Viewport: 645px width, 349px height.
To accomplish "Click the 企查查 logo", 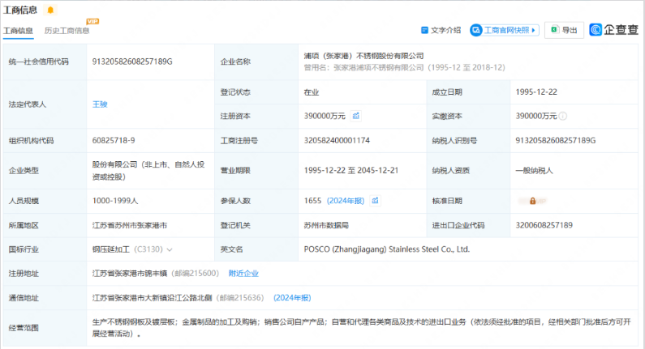I will pos(613,30).
